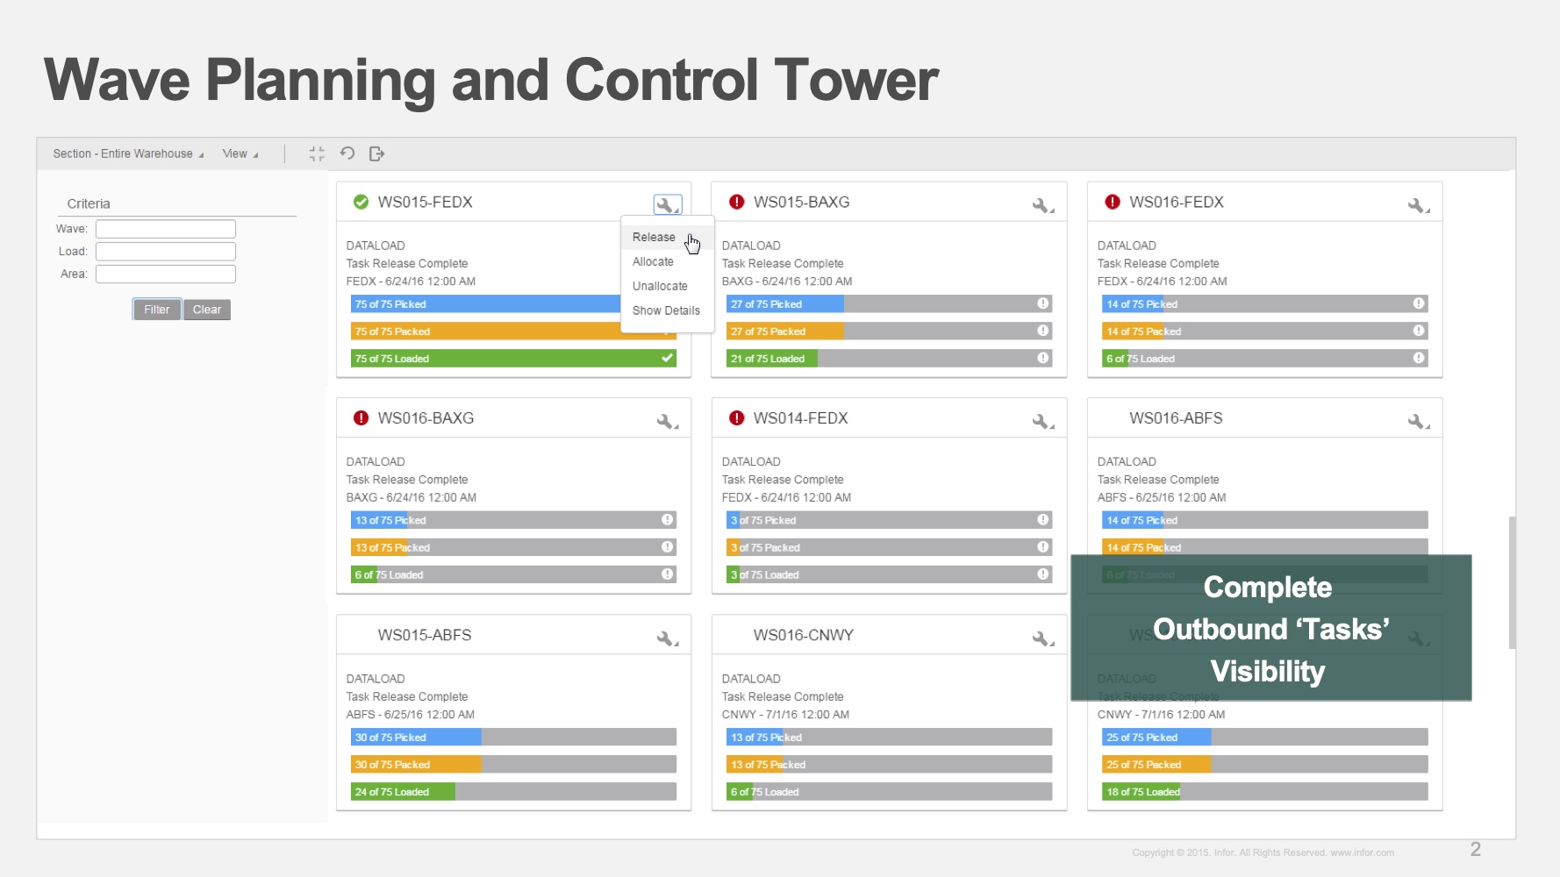Click into the Wave input field
This screenshot has width=1560, height=877.
[166, 229]
